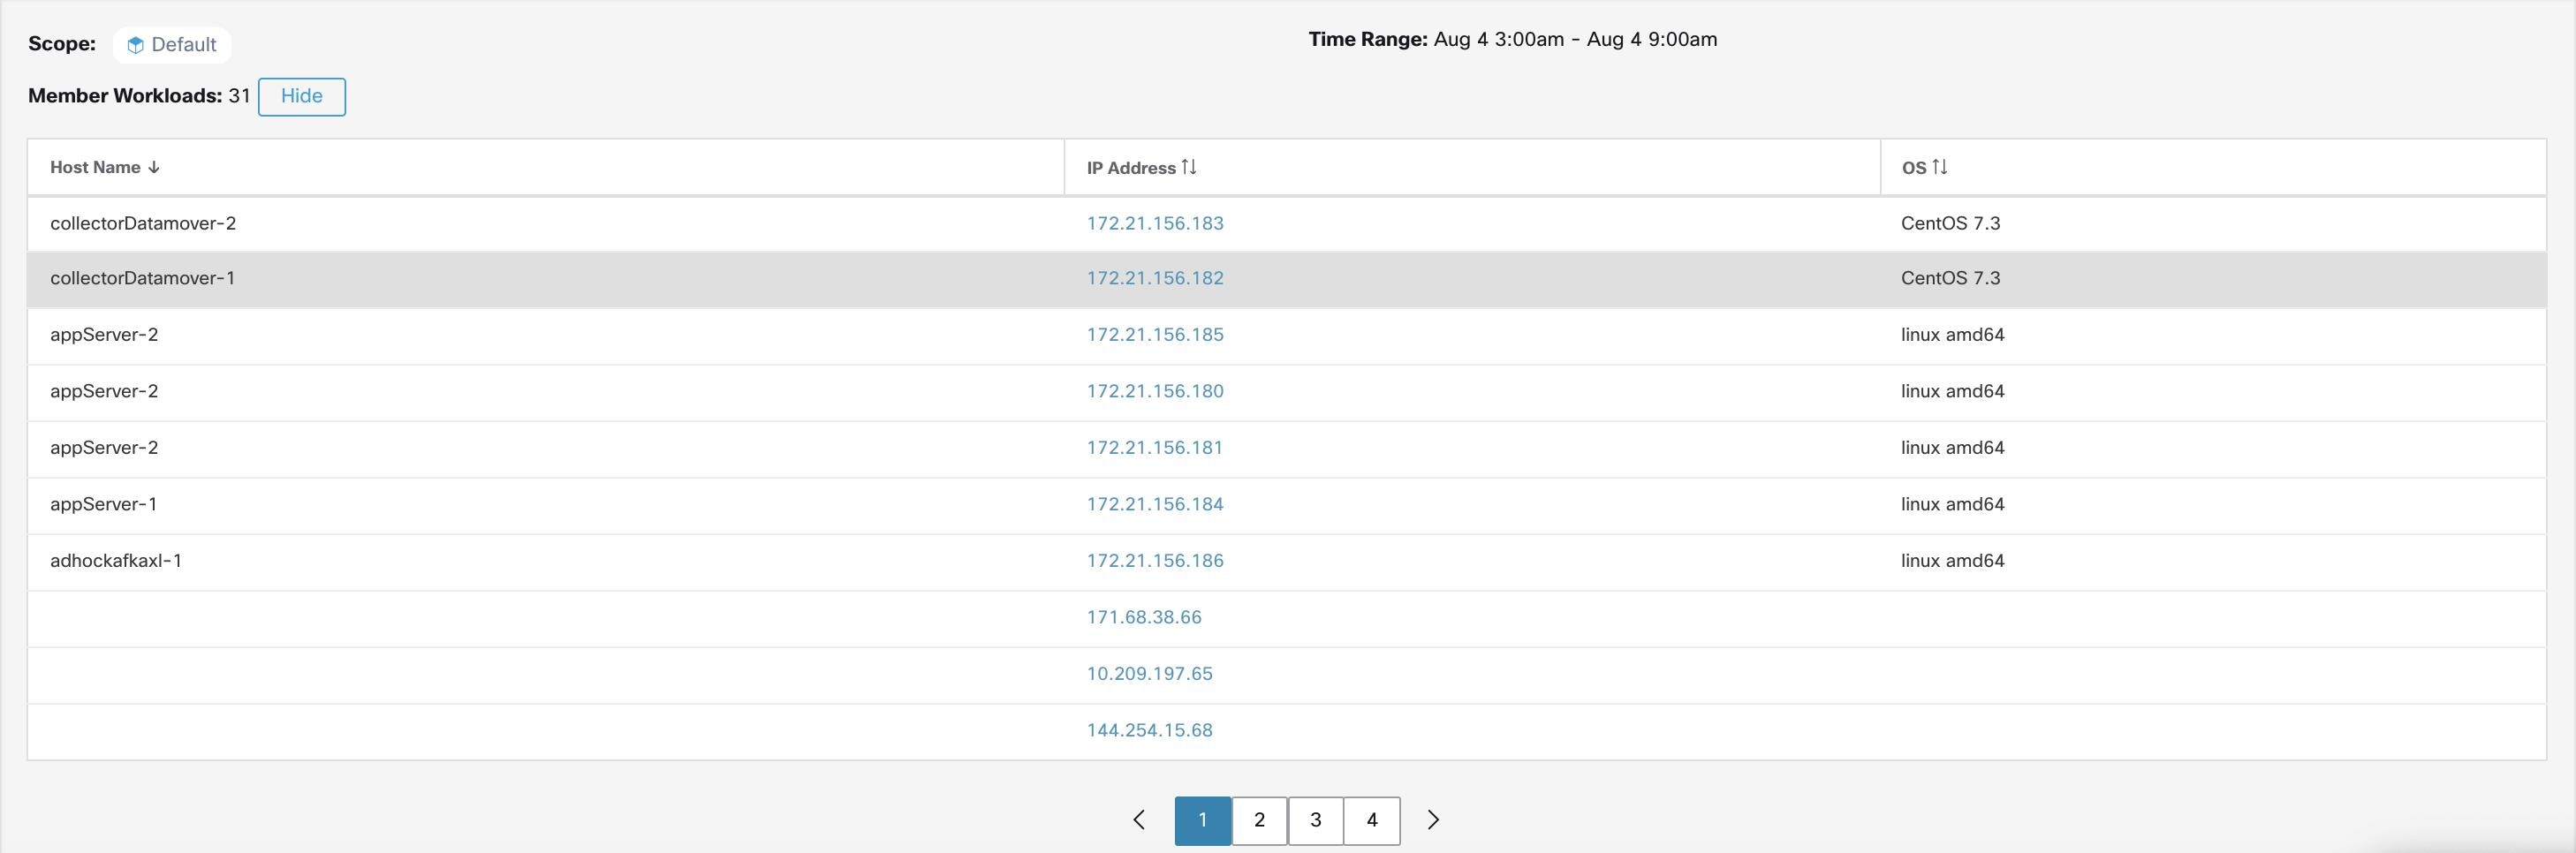Hide the member workloads table
2576x853 pixels.
click(301, 96)
